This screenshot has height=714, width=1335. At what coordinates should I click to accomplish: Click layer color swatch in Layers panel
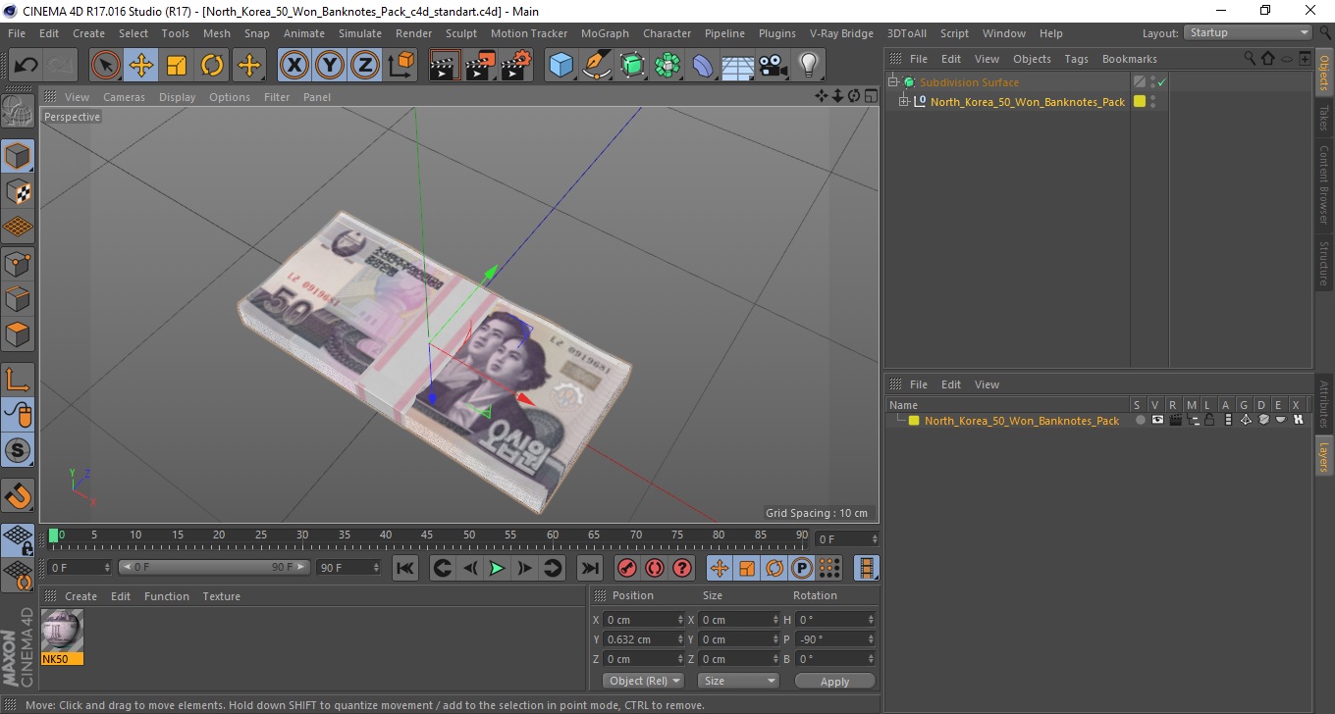click(x=914, y=421)
